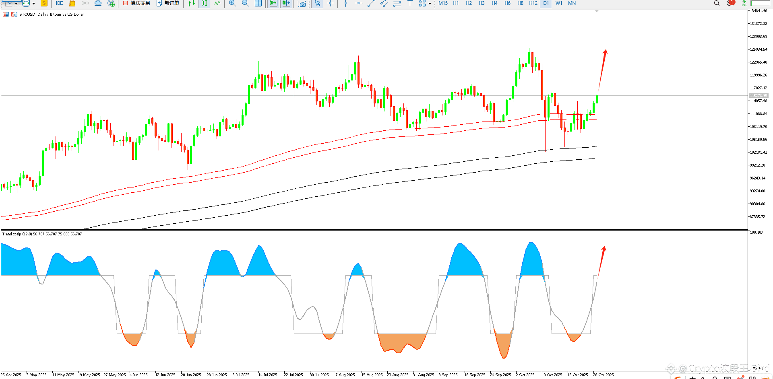Select the horizontal line drawing tool
The width and height of the screenshot is (773, 379).
coord(358,3)
